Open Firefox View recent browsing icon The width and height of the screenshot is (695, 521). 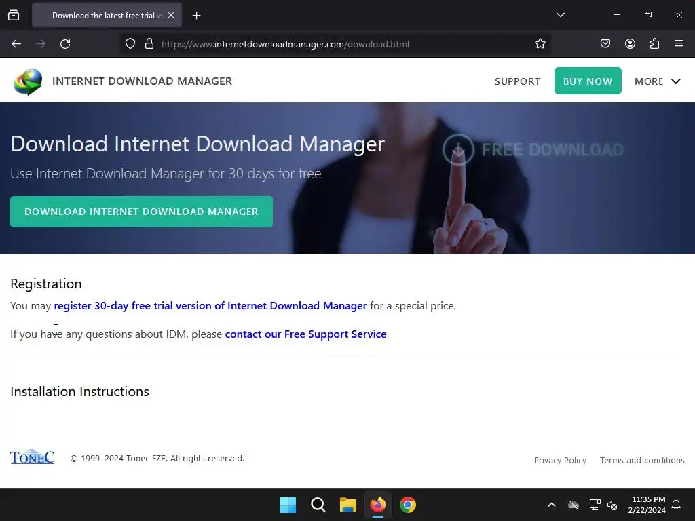coord(14,15)
